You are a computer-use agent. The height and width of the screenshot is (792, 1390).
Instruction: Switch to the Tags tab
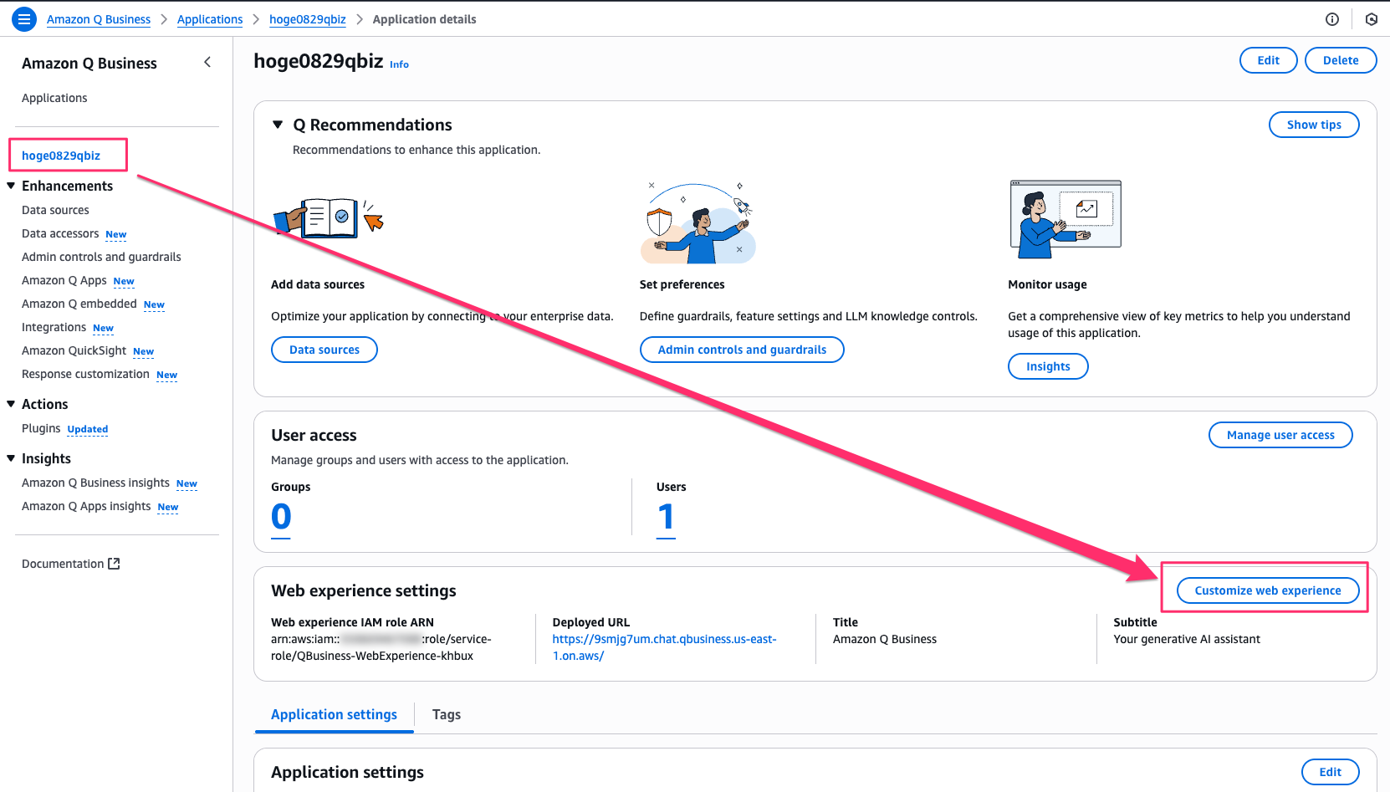tap(446, 714)
